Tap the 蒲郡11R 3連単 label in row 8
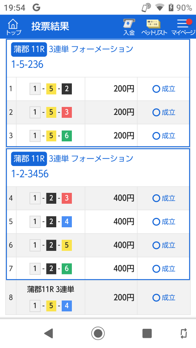 (51, 289)
